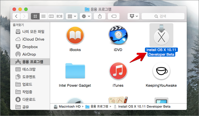Minimize the window with yellow button
This screenshot has width=199, height=116.
click(20, 9)
